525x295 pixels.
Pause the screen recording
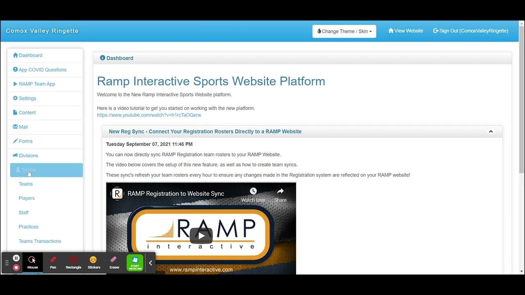tap(16, 258)
